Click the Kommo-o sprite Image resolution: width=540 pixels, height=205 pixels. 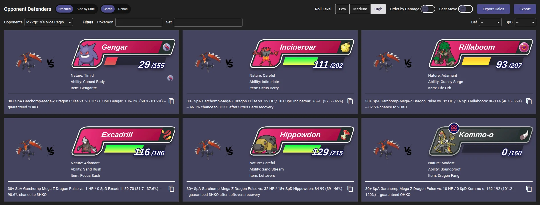(444, 142)
